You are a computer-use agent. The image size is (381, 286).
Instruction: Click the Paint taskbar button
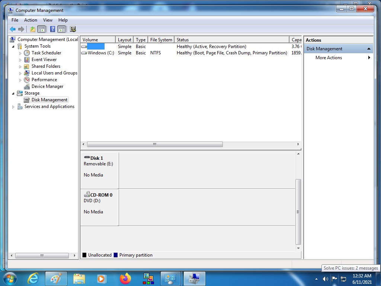[x=56, y=279]
